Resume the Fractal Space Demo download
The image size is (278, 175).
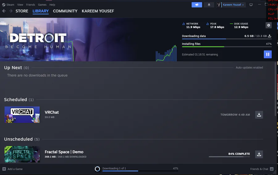click(259, 154)
